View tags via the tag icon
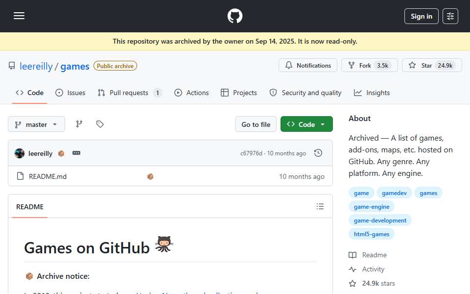Viewport: 470px width, 294px height. point(100,124)
